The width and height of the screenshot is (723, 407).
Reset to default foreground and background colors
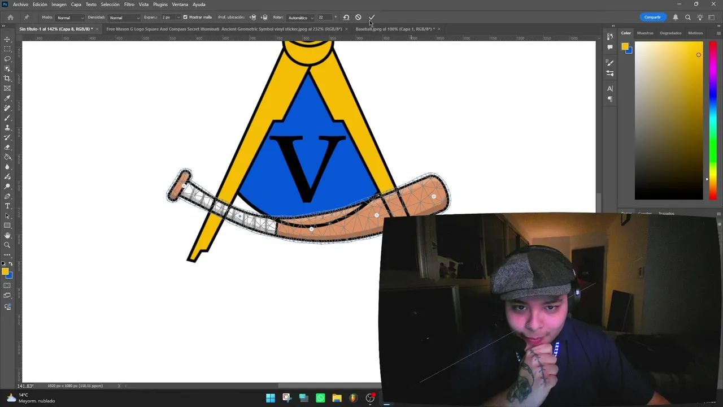click(x=4, y=264)
